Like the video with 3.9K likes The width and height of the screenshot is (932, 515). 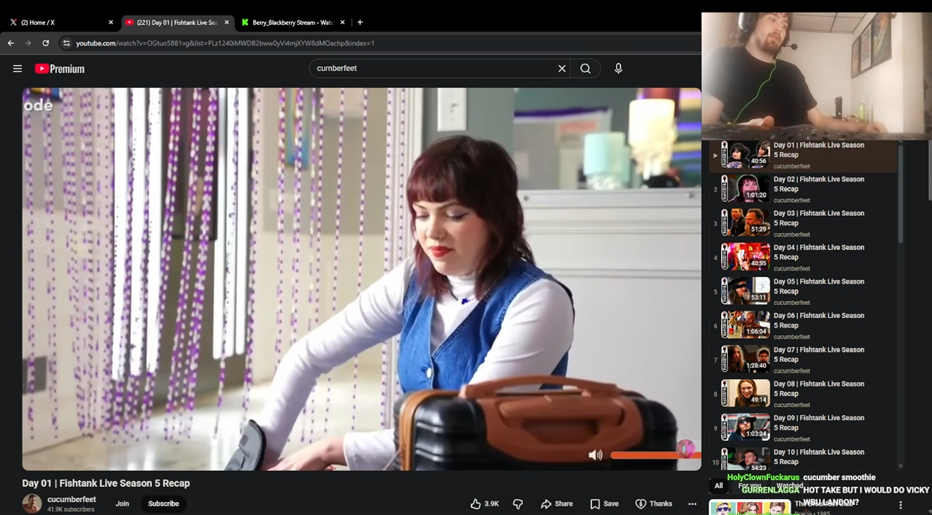(485, 504)
